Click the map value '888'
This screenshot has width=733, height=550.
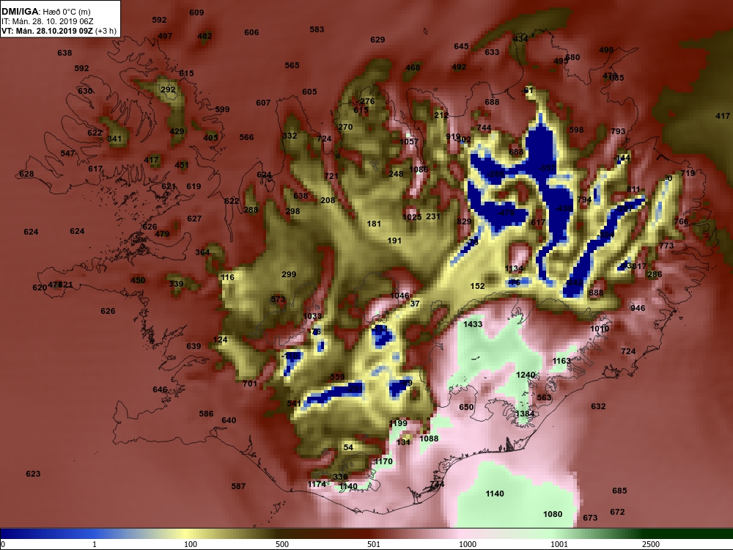point(596,293)
